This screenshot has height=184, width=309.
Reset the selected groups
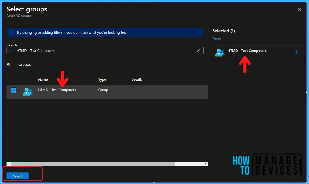coord(216,38)
